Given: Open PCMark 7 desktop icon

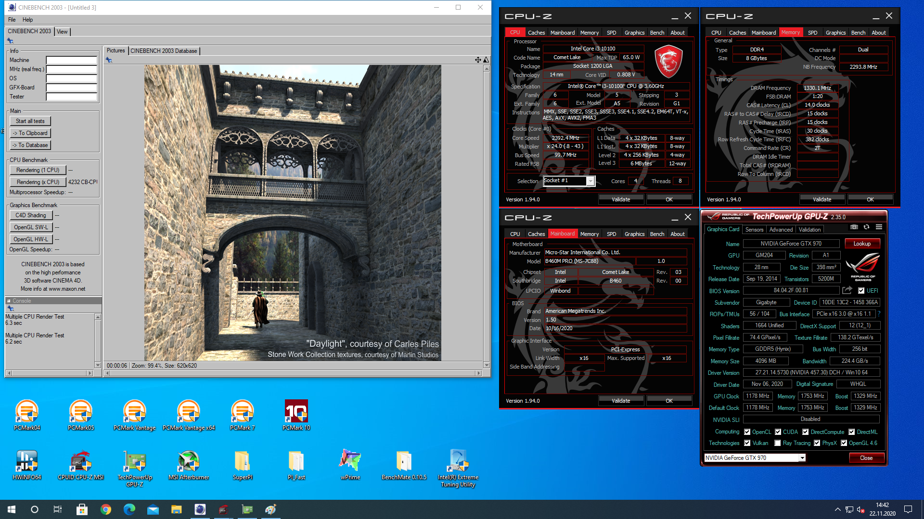Looking at the screenshot, I should [x=243, y=415].
